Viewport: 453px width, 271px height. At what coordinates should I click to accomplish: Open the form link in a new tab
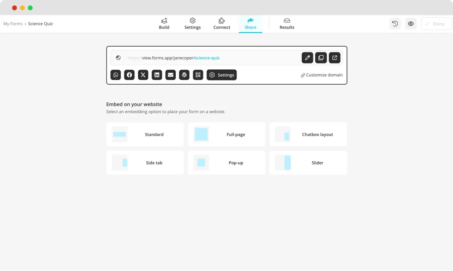tap(334, 58)
